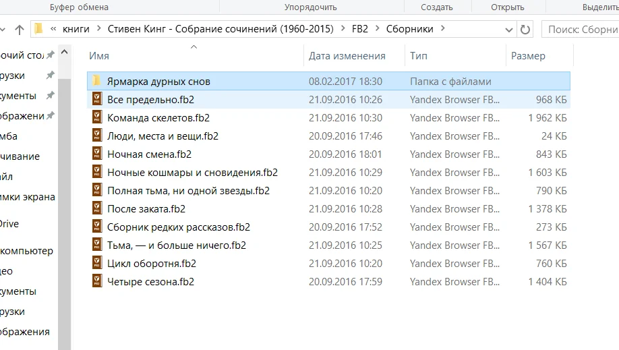The image size is (619, 350).
Task: Click the Папка с файлами type cell
Action: click(450, 82)
